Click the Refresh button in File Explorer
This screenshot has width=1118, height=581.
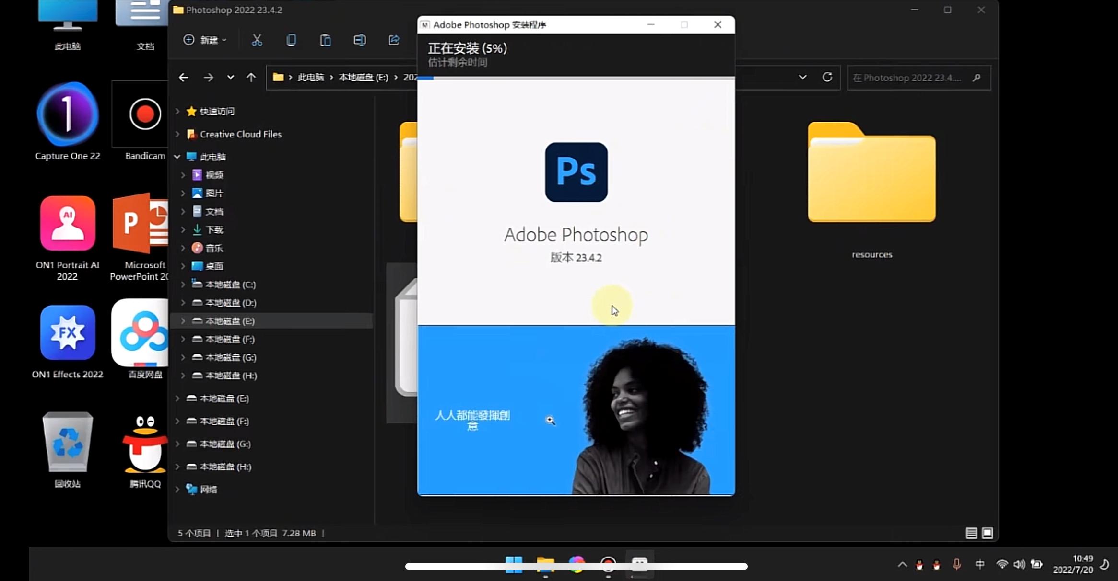828,77
